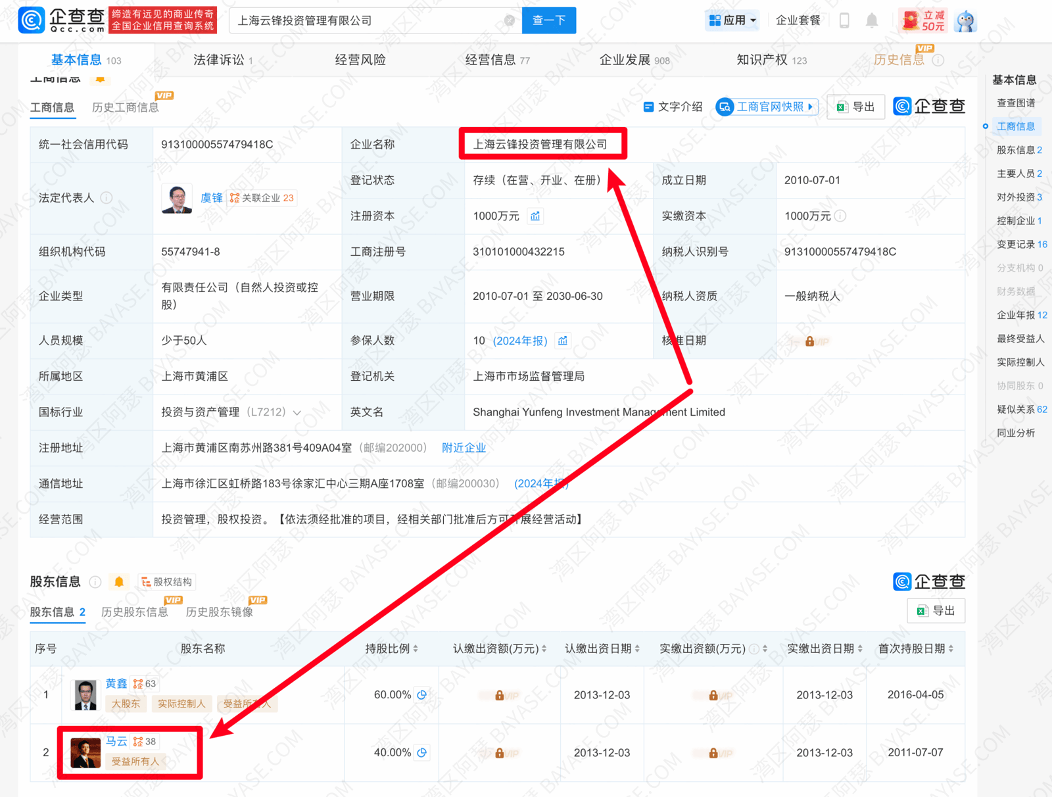Click 马云 shareholder photo
The width and height of the screenshot is (1052, 797).
(x=85, y=753)
